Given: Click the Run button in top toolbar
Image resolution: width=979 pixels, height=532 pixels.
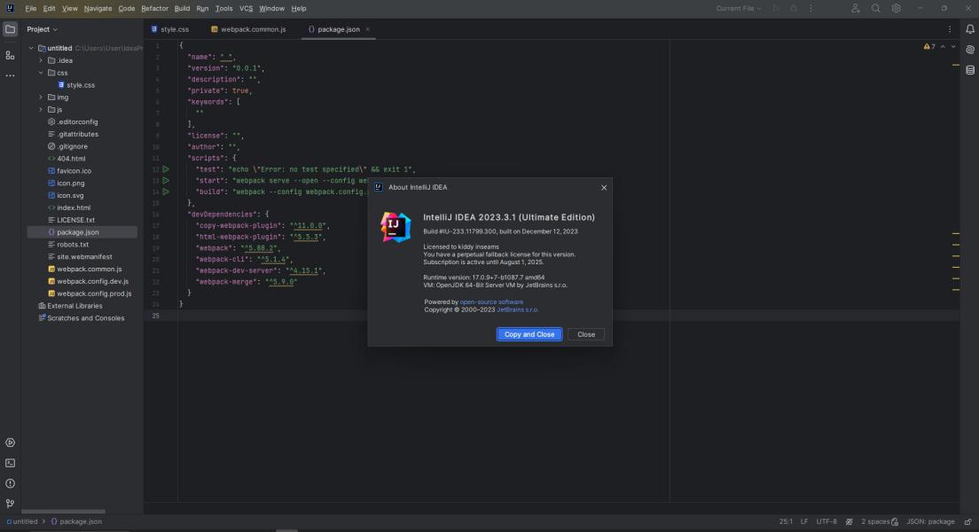Looking at the screenshot, I should coord(776,9).
